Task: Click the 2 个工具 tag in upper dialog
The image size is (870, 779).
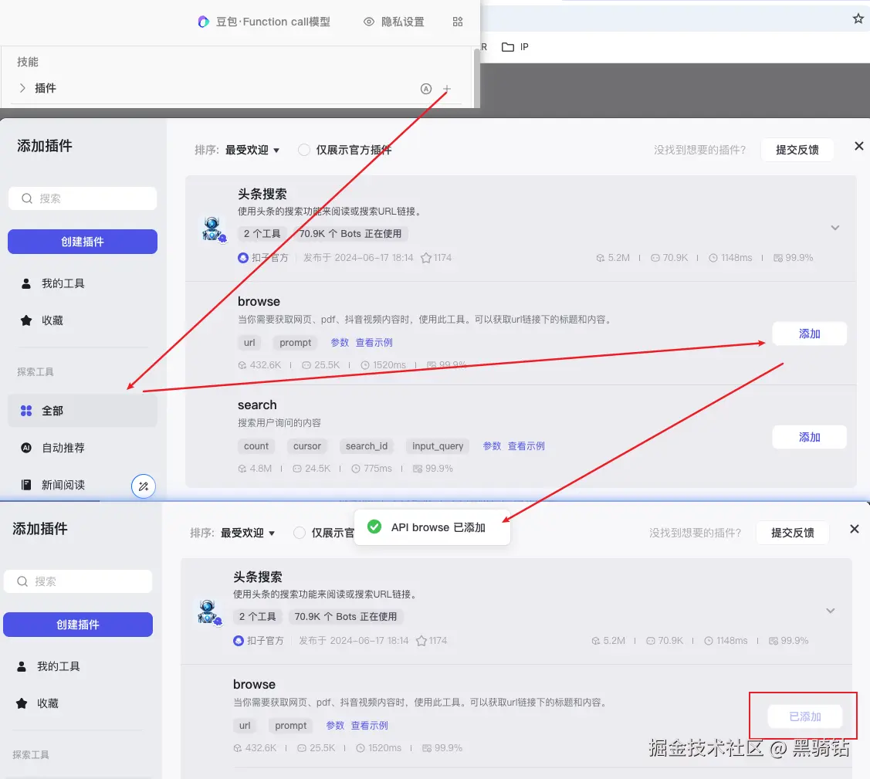Action: pos(262,234)
